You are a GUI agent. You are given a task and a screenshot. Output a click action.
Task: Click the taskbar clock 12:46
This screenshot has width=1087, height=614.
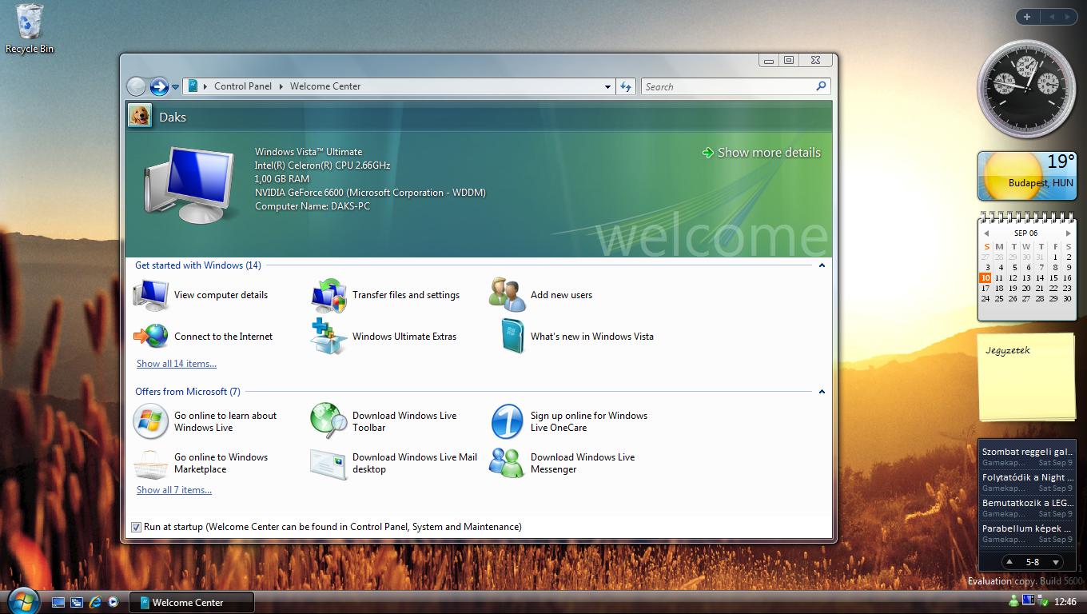pos(1065,602)
